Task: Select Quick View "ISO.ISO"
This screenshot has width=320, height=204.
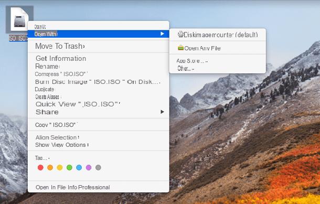Action: 99,104
